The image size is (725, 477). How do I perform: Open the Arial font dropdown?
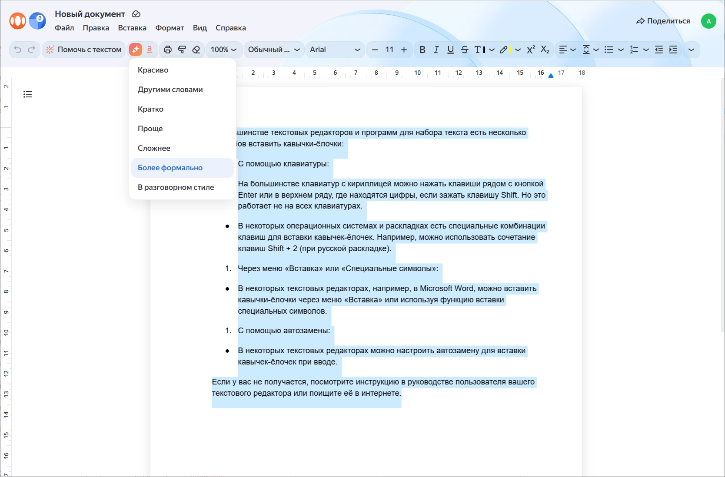[x=335, y=50]
